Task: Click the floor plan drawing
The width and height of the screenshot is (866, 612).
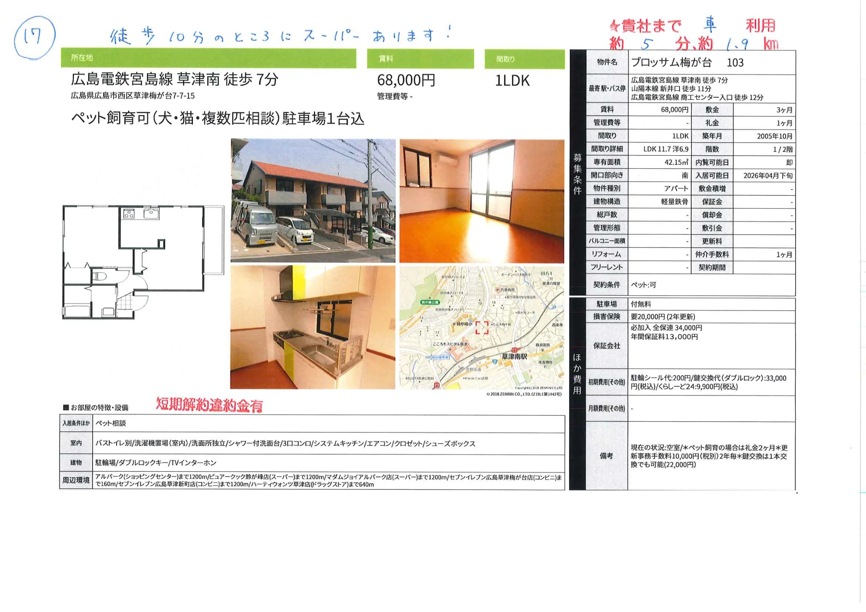Action: [143, 262]
